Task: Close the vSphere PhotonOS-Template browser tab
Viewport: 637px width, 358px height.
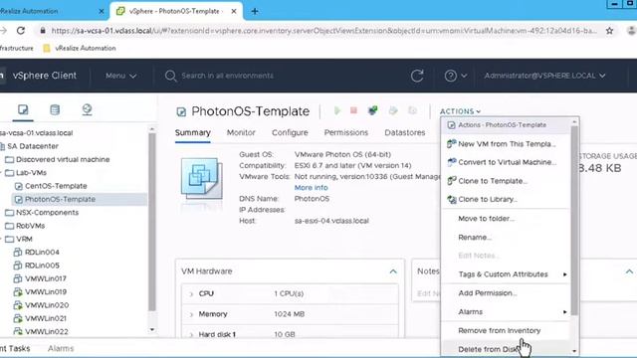Action: click(234, 11)
